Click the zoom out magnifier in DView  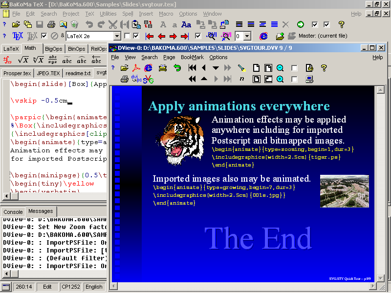pyautogui.click(x=280, y=68)
